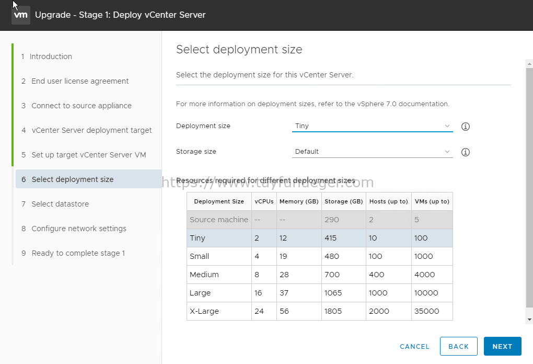
Task: Click the Large row label
Action: (x=200, y=293)
